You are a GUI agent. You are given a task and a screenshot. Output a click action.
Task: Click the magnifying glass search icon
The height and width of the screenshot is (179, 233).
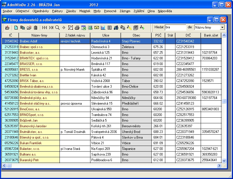(x=57, y=28)
